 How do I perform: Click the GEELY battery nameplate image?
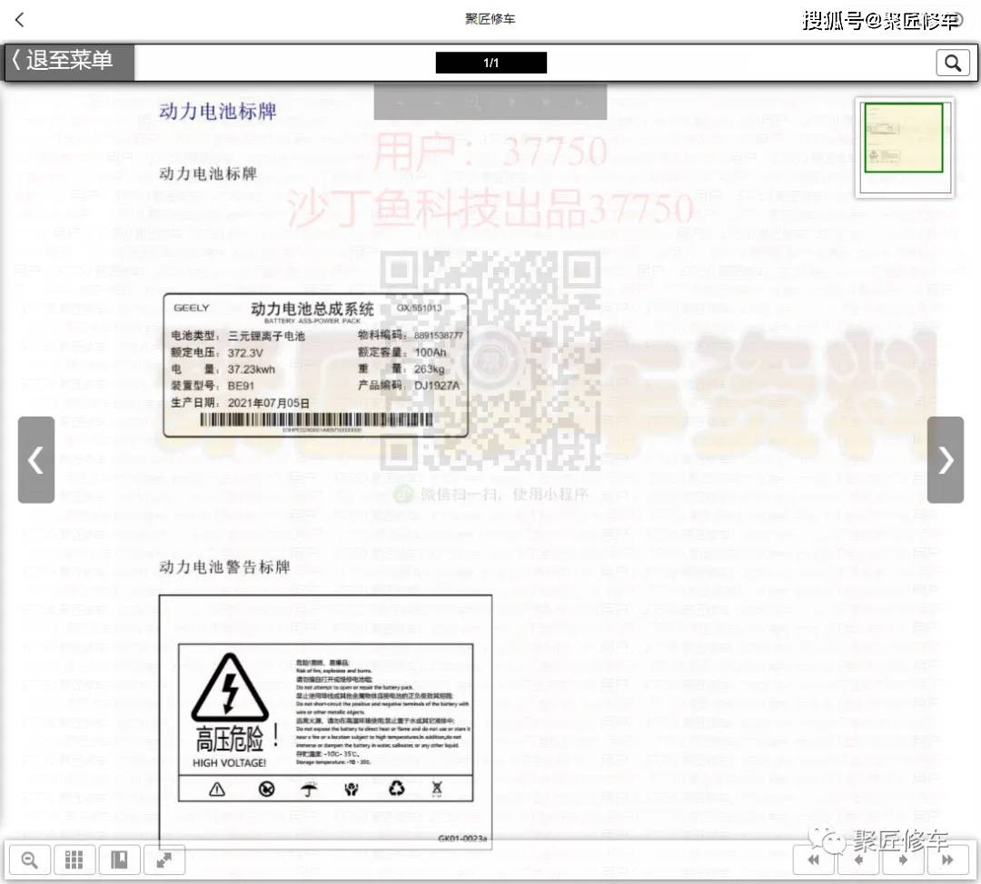click(x=316, y=365)
